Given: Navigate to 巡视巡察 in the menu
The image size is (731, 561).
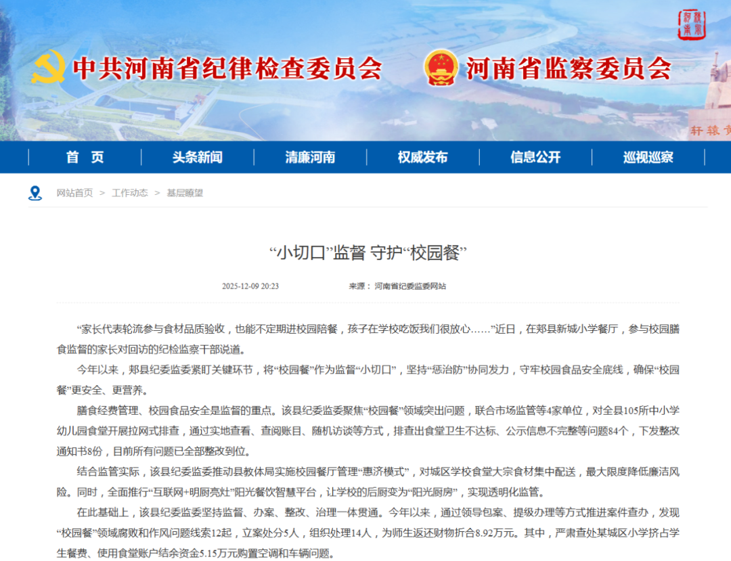Looking at the screenshot, I should click(x=648, y=158).
